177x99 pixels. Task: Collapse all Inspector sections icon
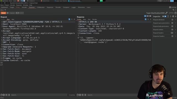coord(171,16)
